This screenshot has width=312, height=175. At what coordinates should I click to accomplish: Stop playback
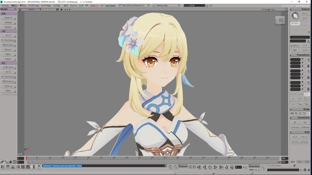(210, 167)
